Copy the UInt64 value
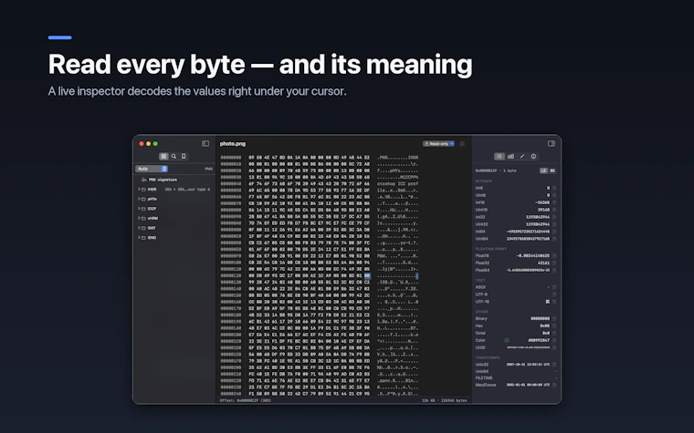Viewport: 694px width, 433px height. 554,239
